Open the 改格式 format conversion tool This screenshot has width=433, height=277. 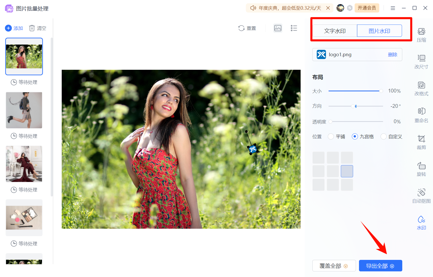click(421, 89)
